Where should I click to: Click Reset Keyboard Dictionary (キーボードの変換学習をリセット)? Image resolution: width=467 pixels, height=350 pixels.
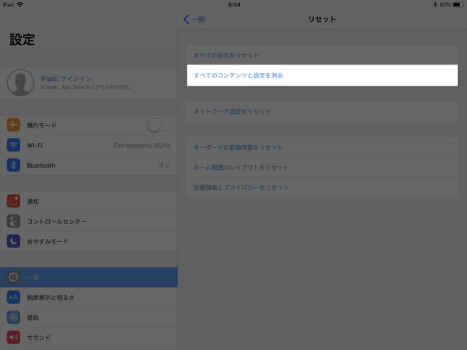[322, 147]
